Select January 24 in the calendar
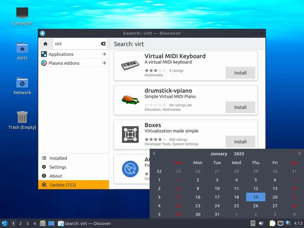The height and width of the screenshot is (228, 304). tap(217, 206)
